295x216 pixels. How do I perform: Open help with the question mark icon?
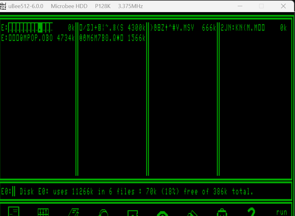[251, 212]
